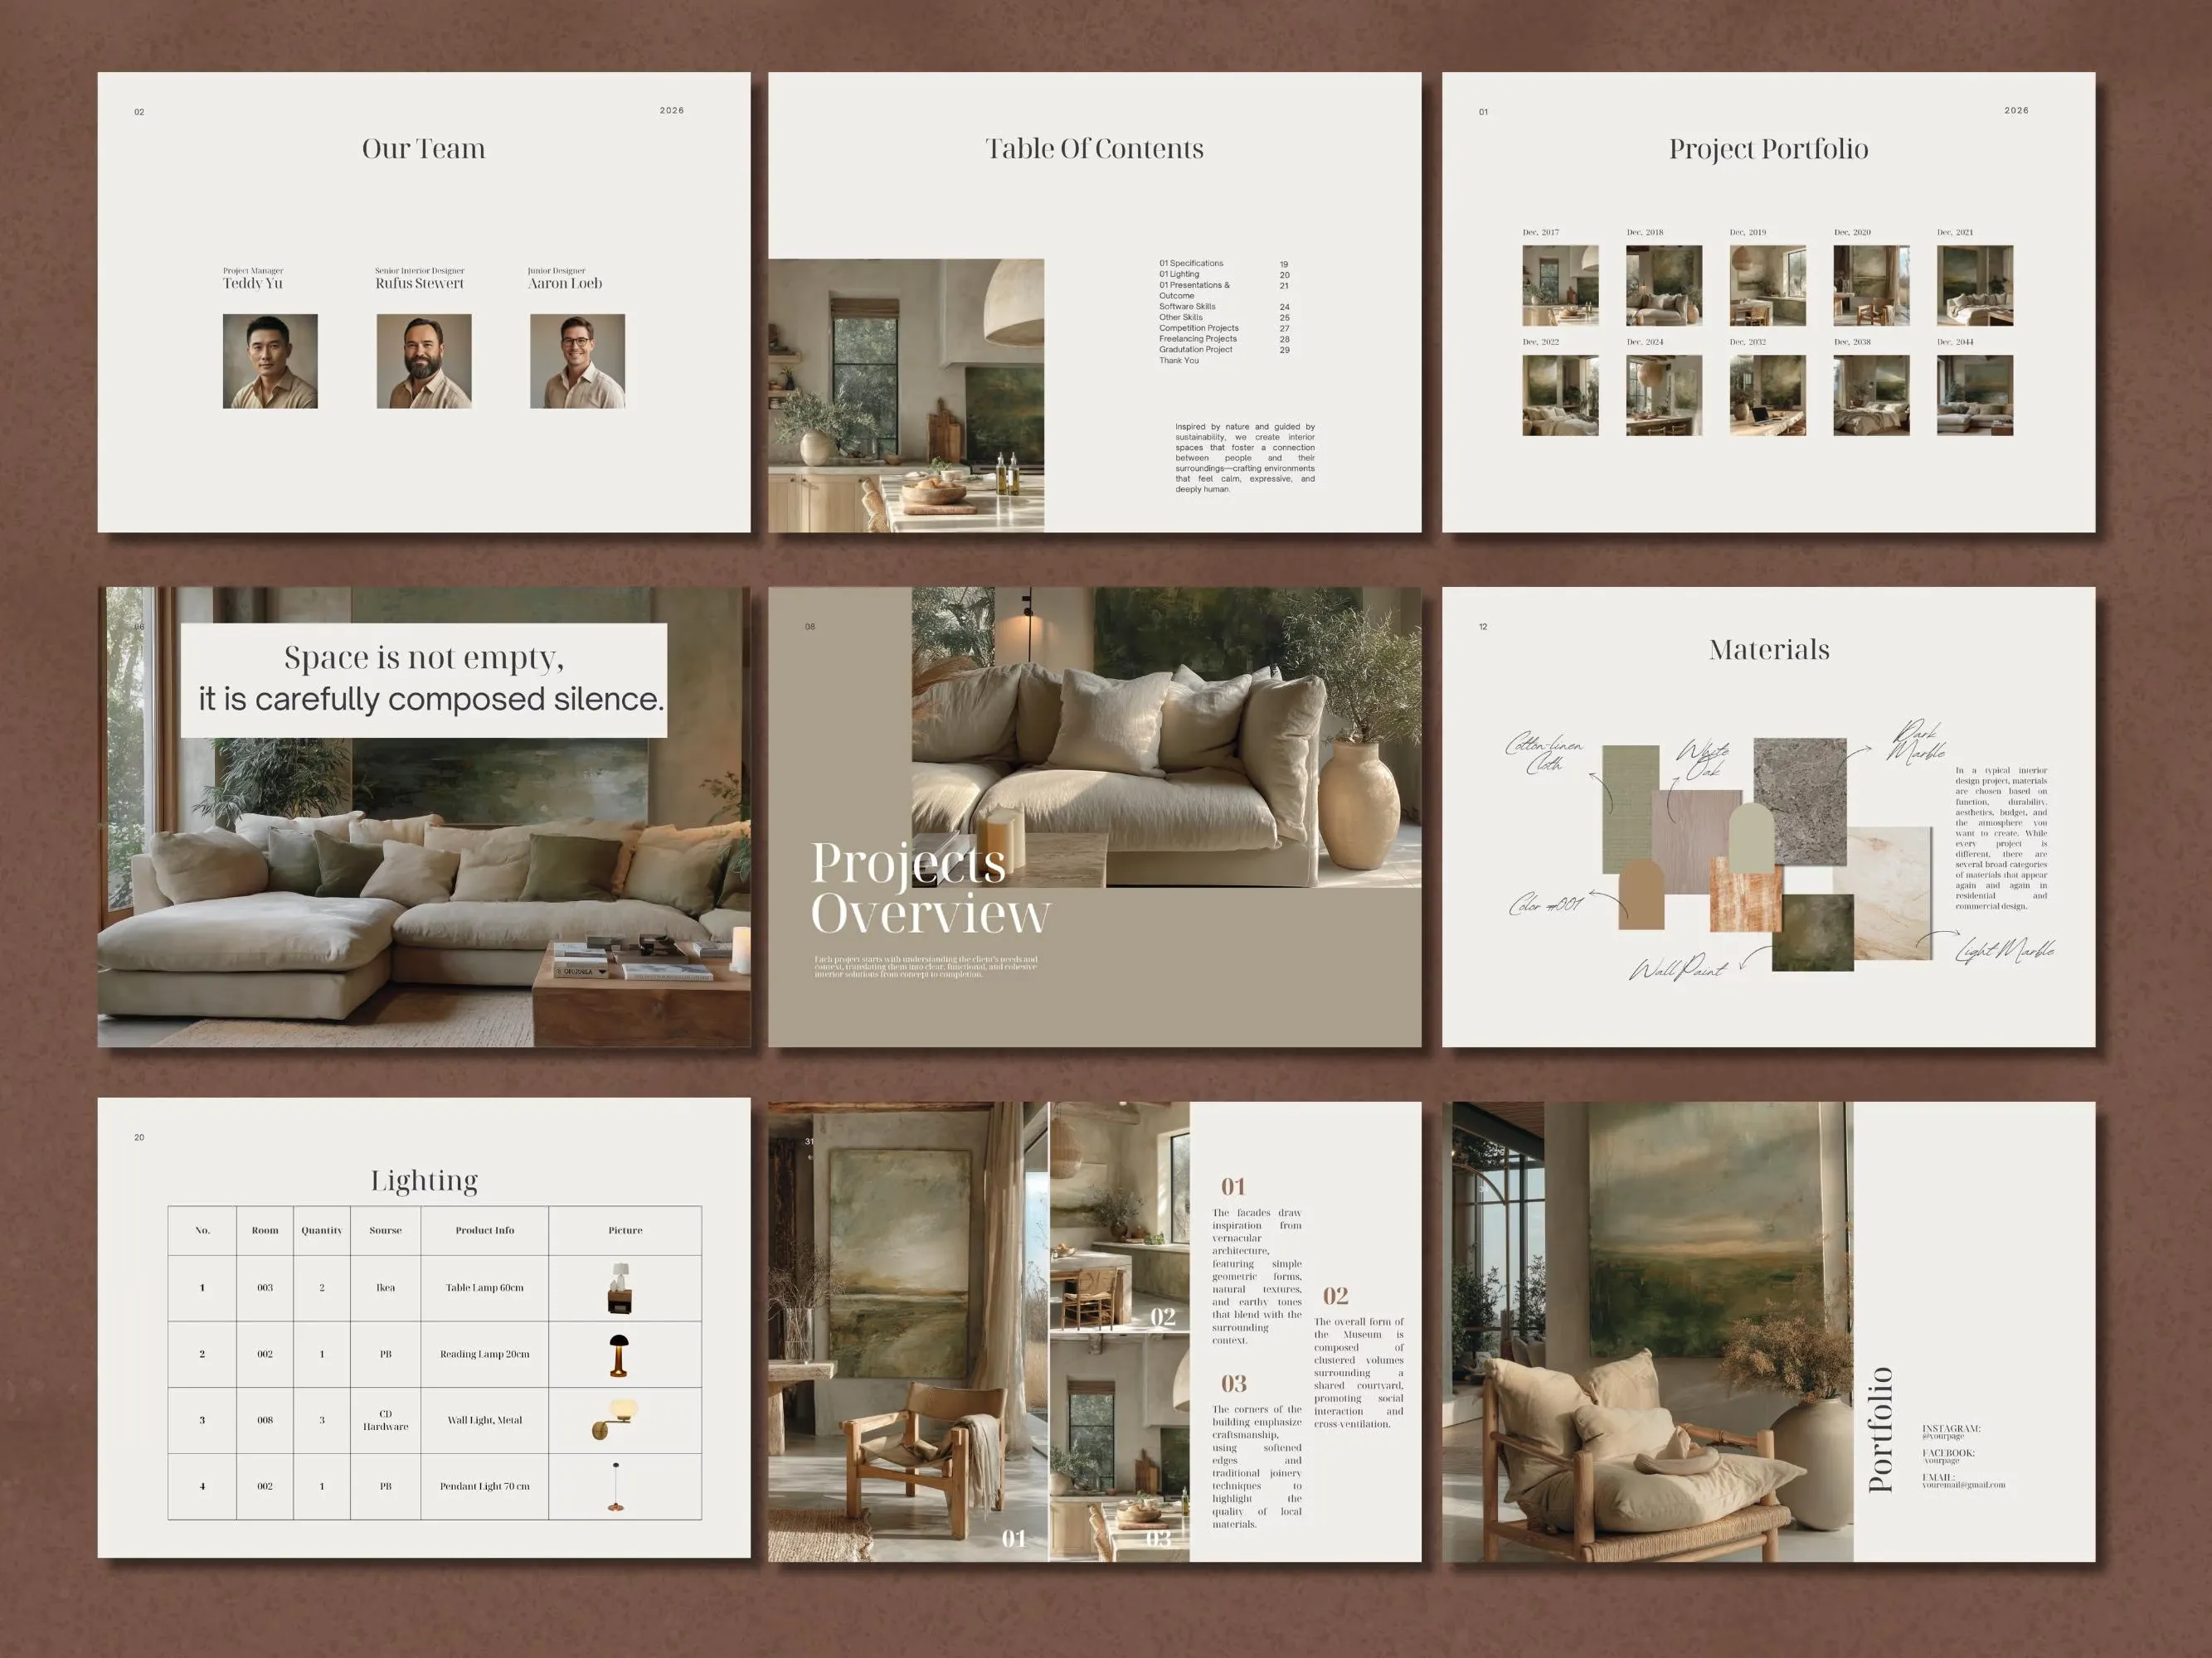Viewport: 2212px width, 1658px height.
Task: Select the pendant light picture icon
Action: click(616, 1486)
